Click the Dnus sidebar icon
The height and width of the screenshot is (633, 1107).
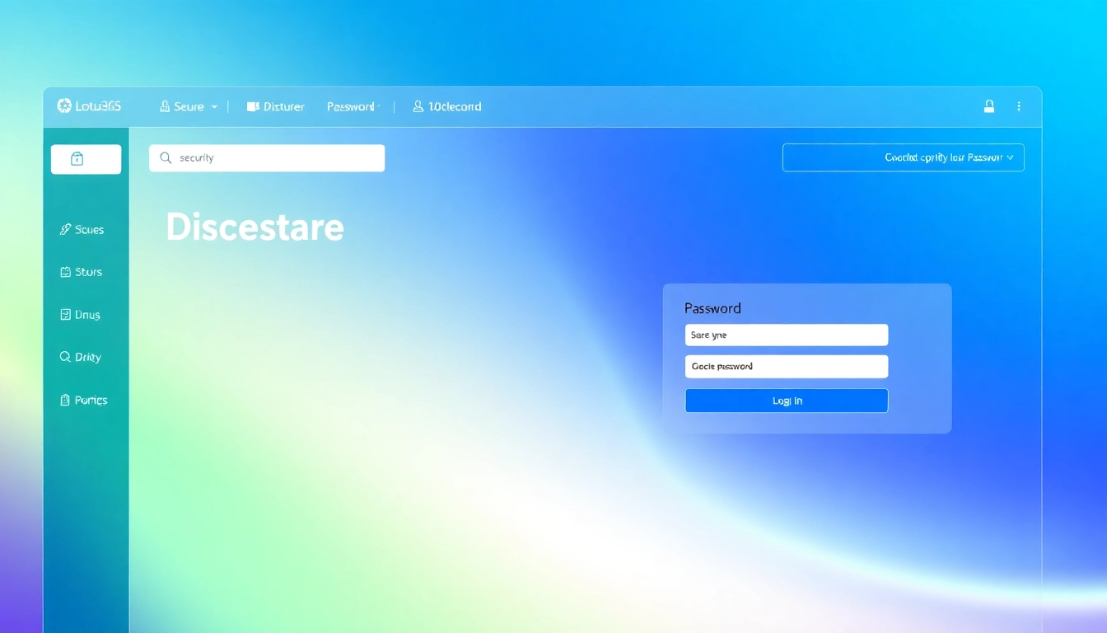click(65, 314)
